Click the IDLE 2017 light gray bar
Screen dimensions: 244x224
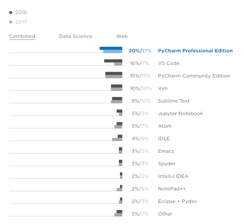117,139
